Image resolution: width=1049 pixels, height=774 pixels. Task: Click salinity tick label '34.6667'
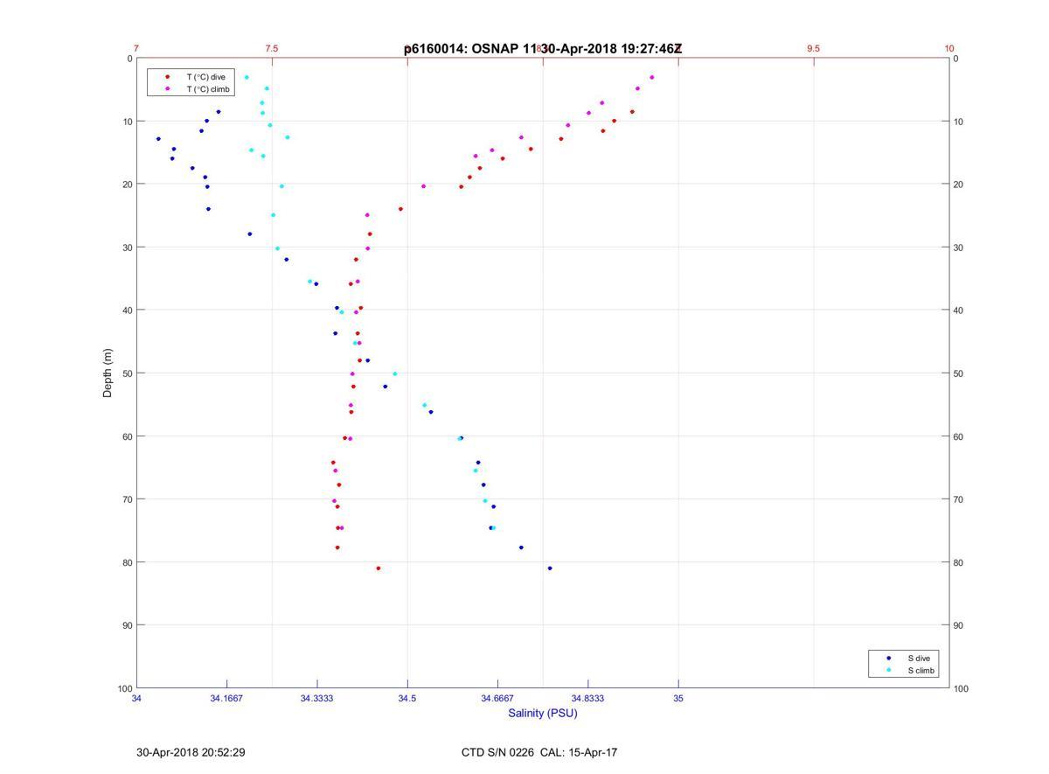(497, 699)
